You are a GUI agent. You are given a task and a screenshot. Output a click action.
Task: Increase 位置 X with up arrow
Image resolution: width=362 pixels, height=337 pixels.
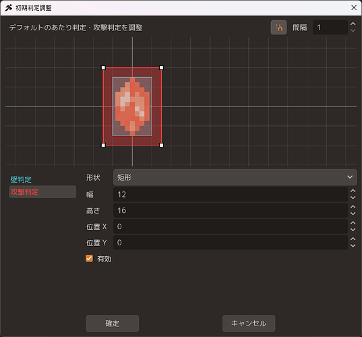[353, 223]
